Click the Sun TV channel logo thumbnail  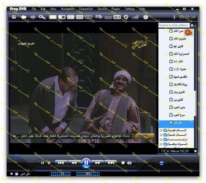pyautogui.click(x=188, y=32)
